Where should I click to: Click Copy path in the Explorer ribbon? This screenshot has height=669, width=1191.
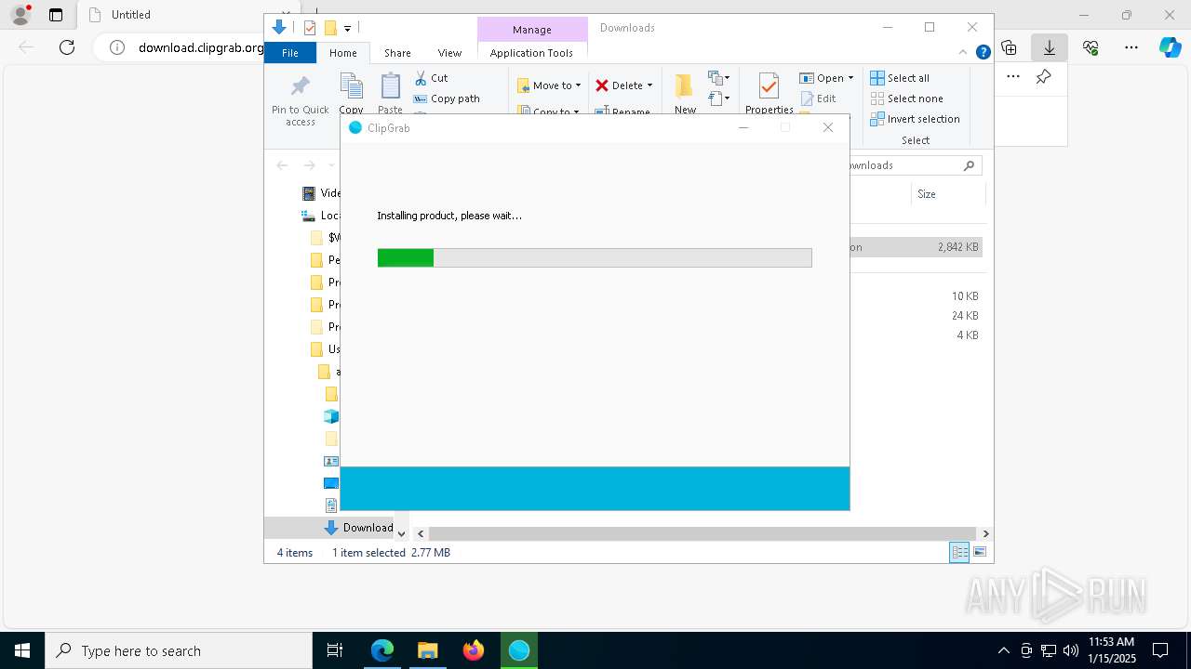click(447, 98)
